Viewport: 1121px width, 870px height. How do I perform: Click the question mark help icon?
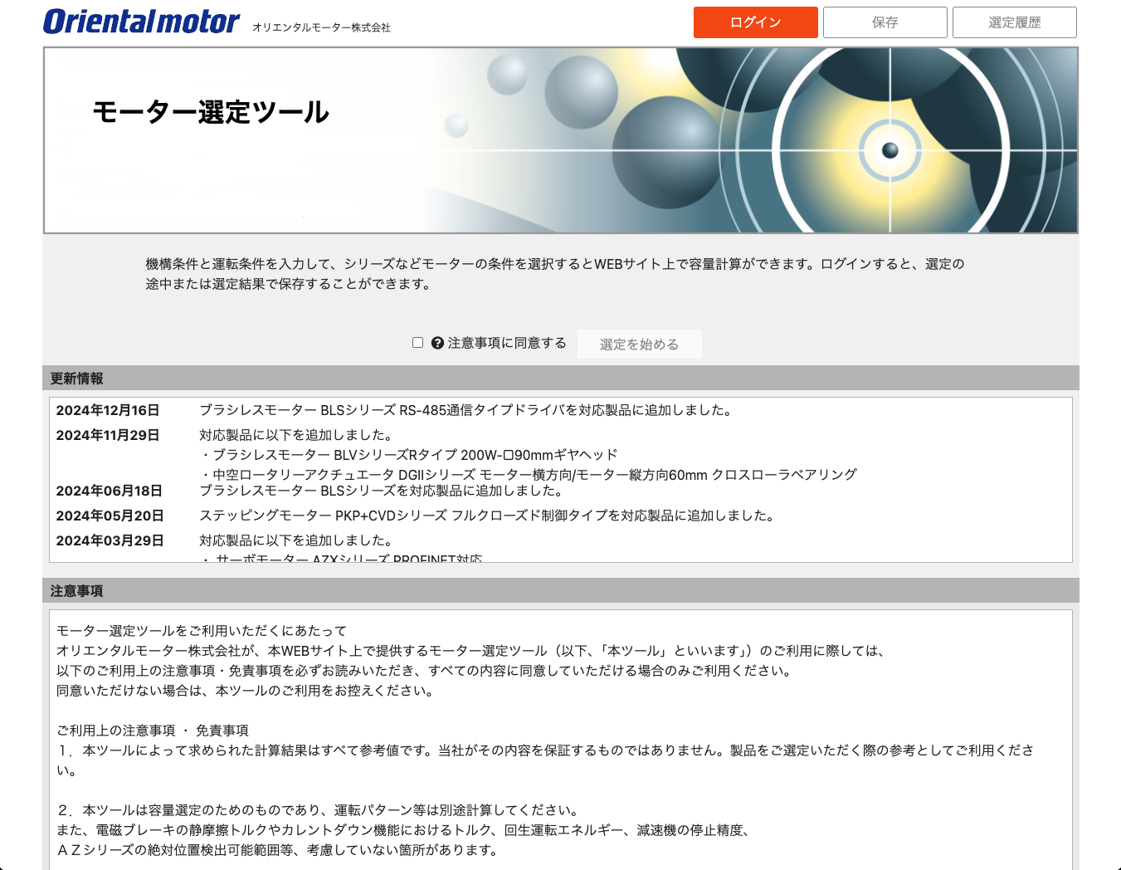point(437,343)
